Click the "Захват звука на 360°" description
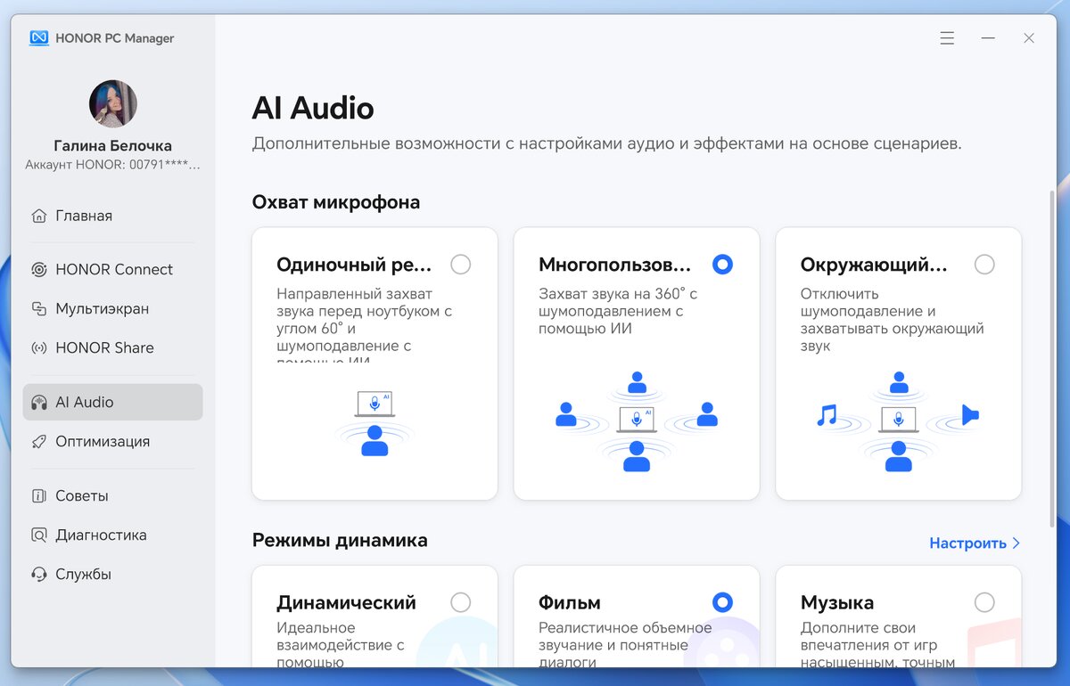 click(618, 311)
